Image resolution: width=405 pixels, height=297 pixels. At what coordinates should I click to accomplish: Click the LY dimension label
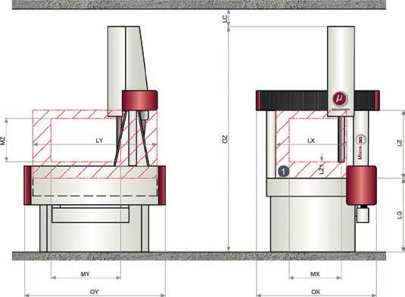point(99,141)
